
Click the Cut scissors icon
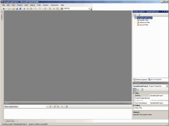coord(24,9)
